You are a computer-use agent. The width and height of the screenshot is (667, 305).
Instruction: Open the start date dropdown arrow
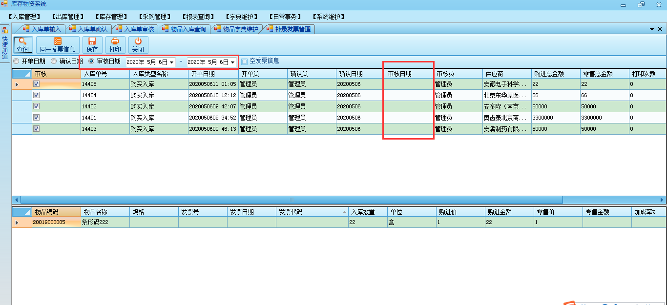pos(172,62)
